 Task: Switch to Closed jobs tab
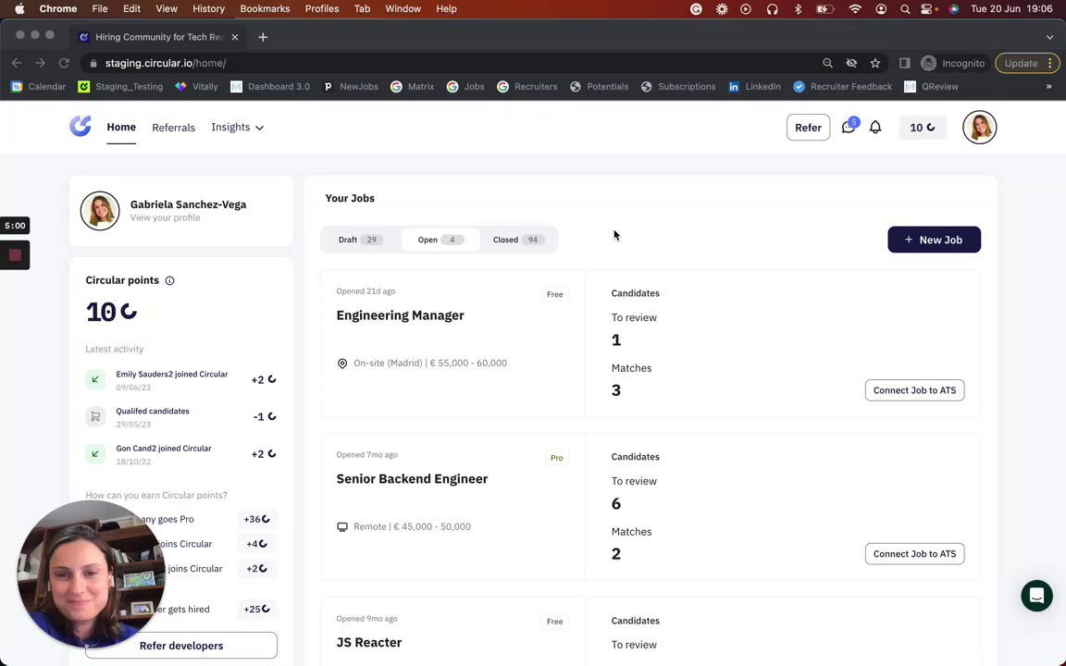pos(518,240)
